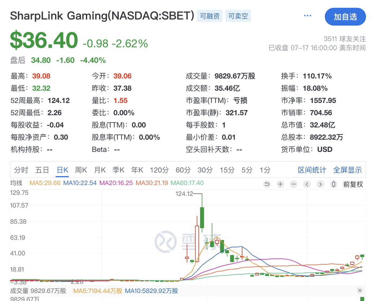Zoom in the chart with plus icon
The image size is (386, 301).
(x=280, y=184)
